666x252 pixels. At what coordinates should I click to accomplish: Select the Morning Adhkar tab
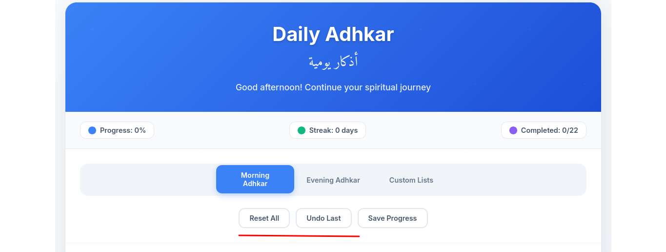[255, 179]
